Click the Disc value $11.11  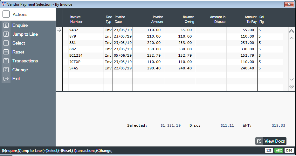[227, 125]
